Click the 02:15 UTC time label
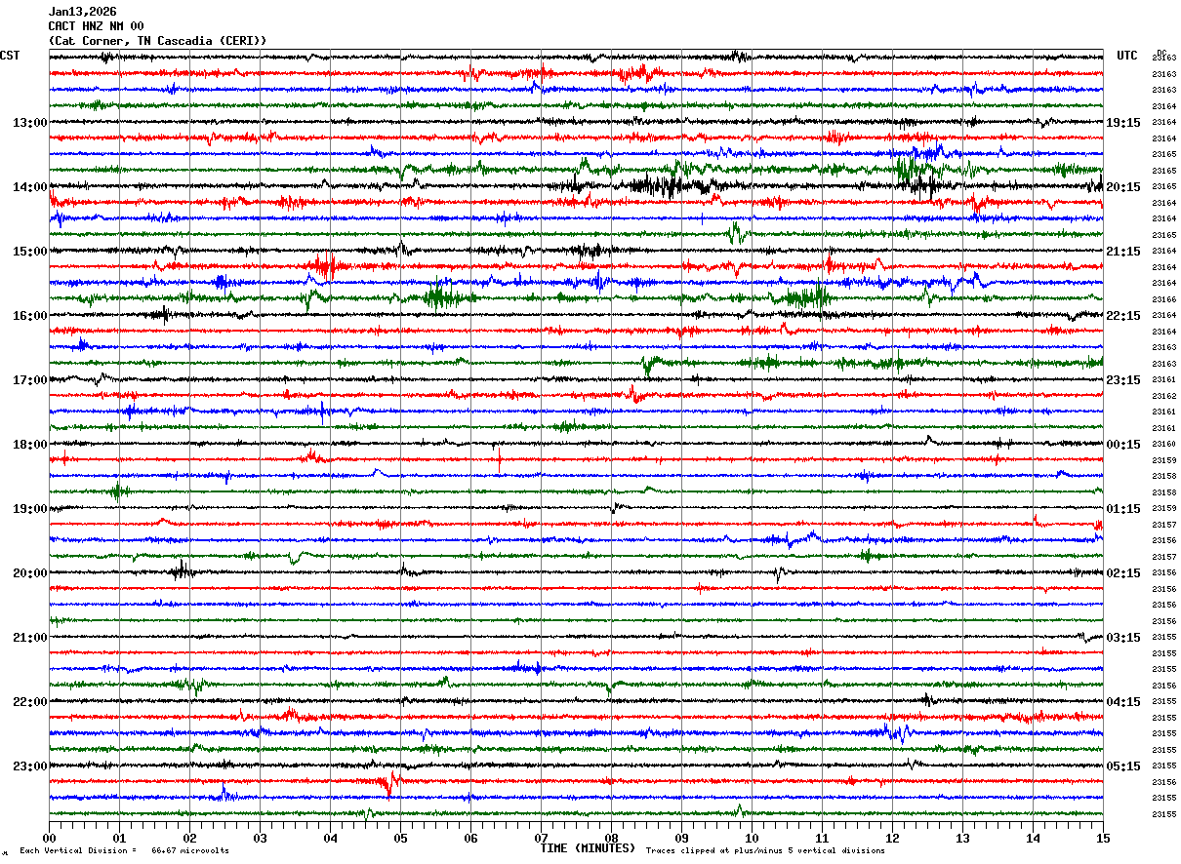 click(x=1123, y=573)
